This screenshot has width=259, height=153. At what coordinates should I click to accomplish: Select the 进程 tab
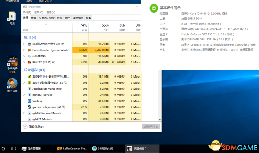pos(26,18)
